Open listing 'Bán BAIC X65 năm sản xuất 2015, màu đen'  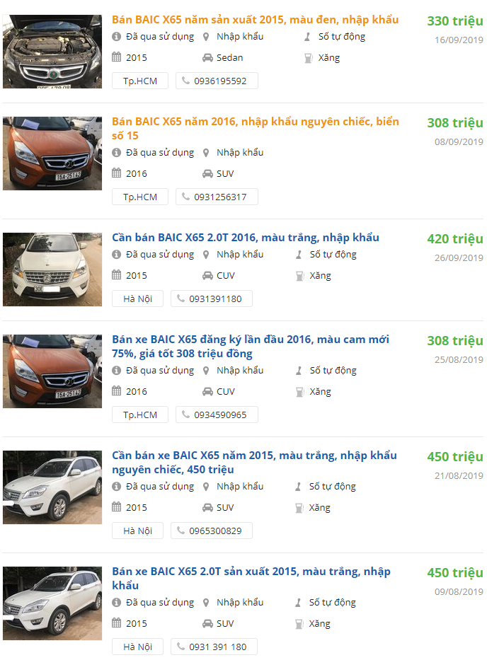(x=255, y=20)
